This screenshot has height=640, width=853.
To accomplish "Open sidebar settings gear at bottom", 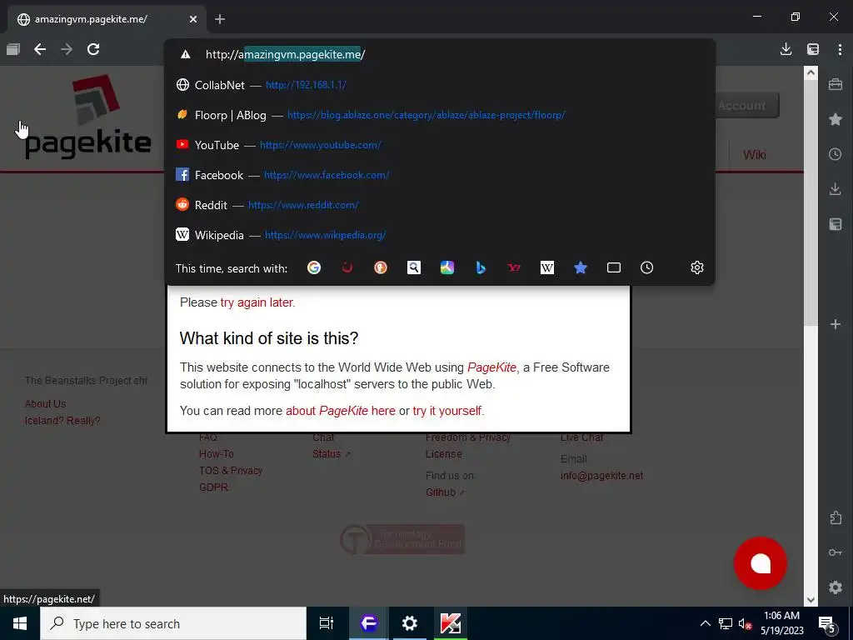I will [836, 587].
